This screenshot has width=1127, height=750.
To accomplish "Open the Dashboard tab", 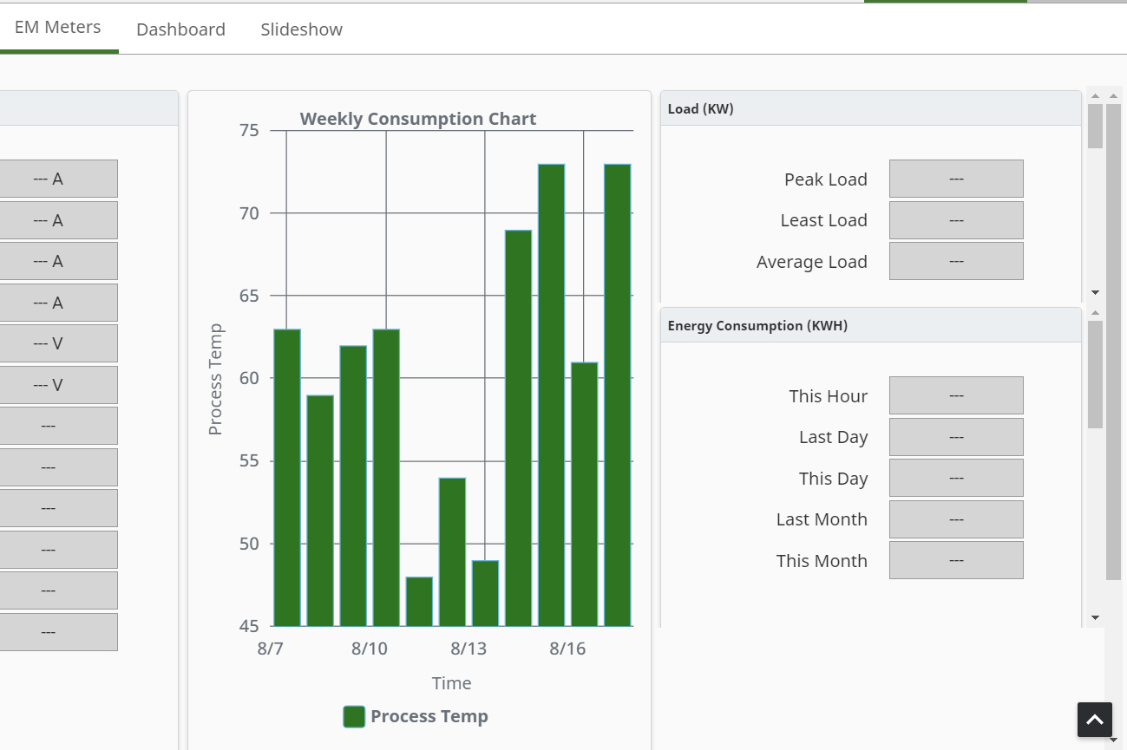I will click(x=180, y=29).
